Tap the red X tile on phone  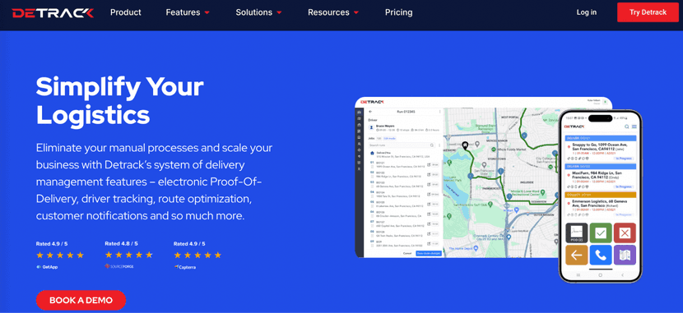pos(625,233)
